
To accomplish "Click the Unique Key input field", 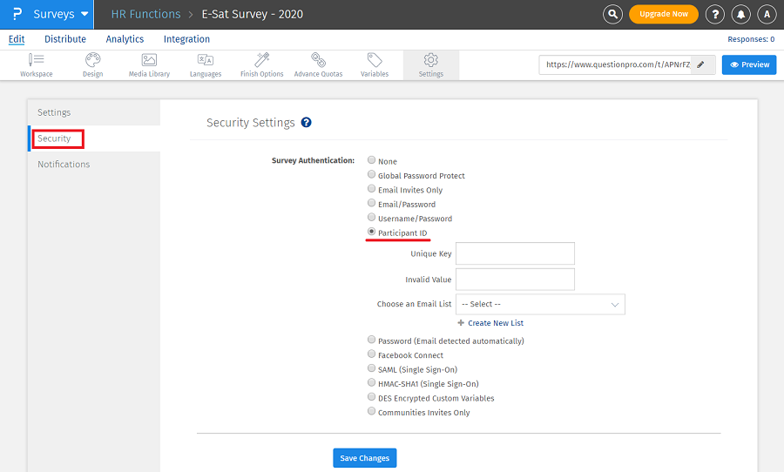I will pos(515,253).
